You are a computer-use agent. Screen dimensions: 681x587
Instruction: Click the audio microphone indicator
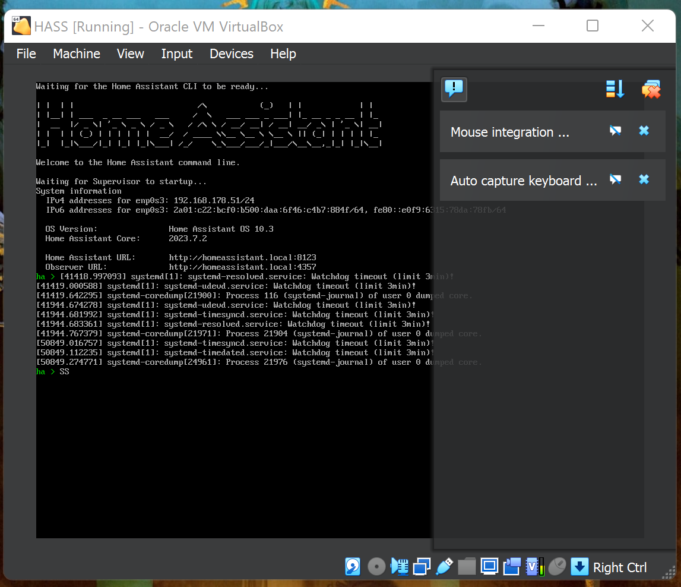[x=400, y=567]
